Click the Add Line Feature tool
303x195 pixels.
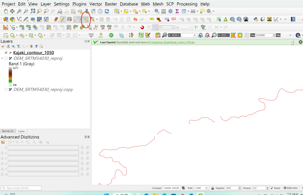(x=86, y=19)
